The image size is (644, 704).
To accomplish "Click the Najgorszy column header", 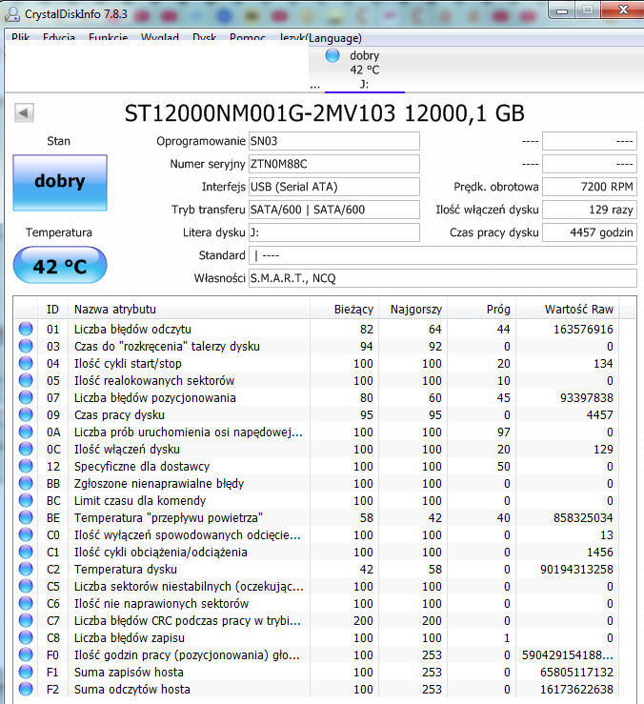I will coord(413,310).
